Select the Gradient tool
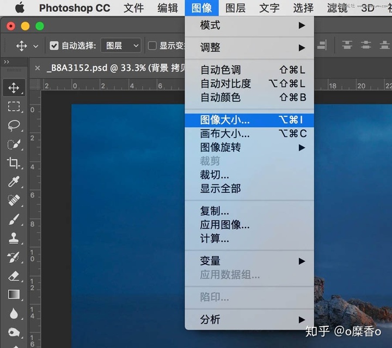 [x=14, y=295]
